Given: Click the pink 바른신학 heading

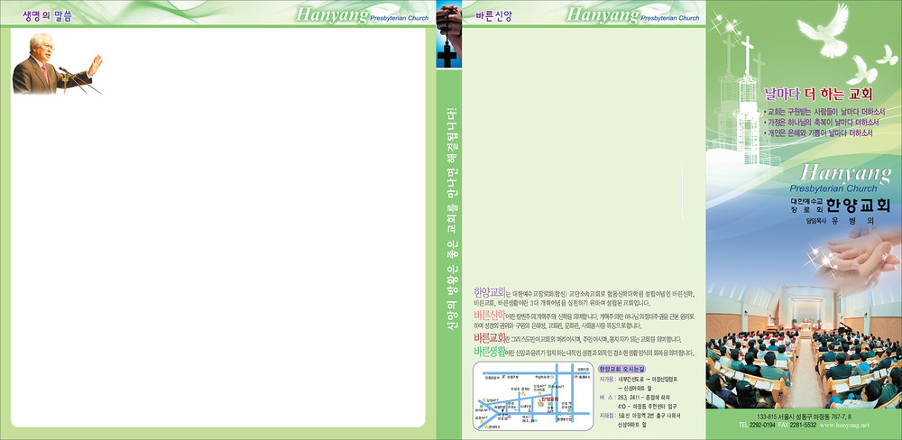Looking at the screenshot, I should (x=489, y=315).
